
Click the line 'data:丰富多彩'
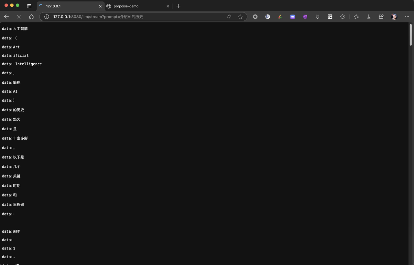pos(15,138)
